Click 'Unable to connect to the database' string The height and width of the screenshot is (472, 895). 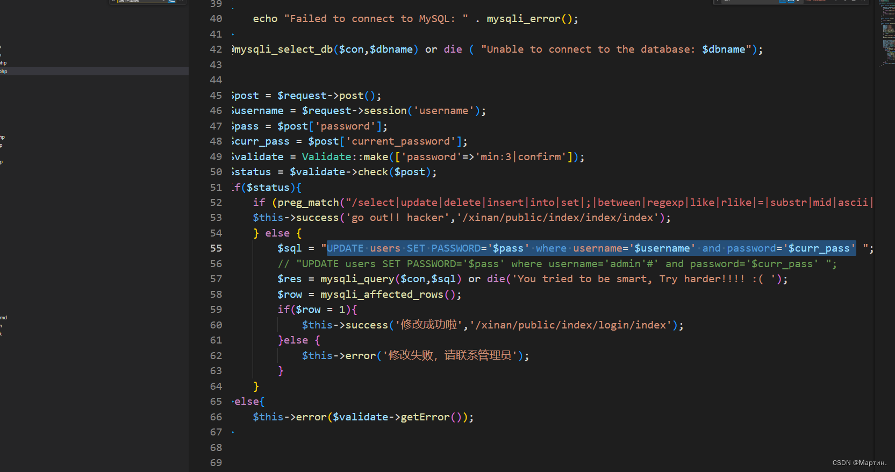pos(616,49)
